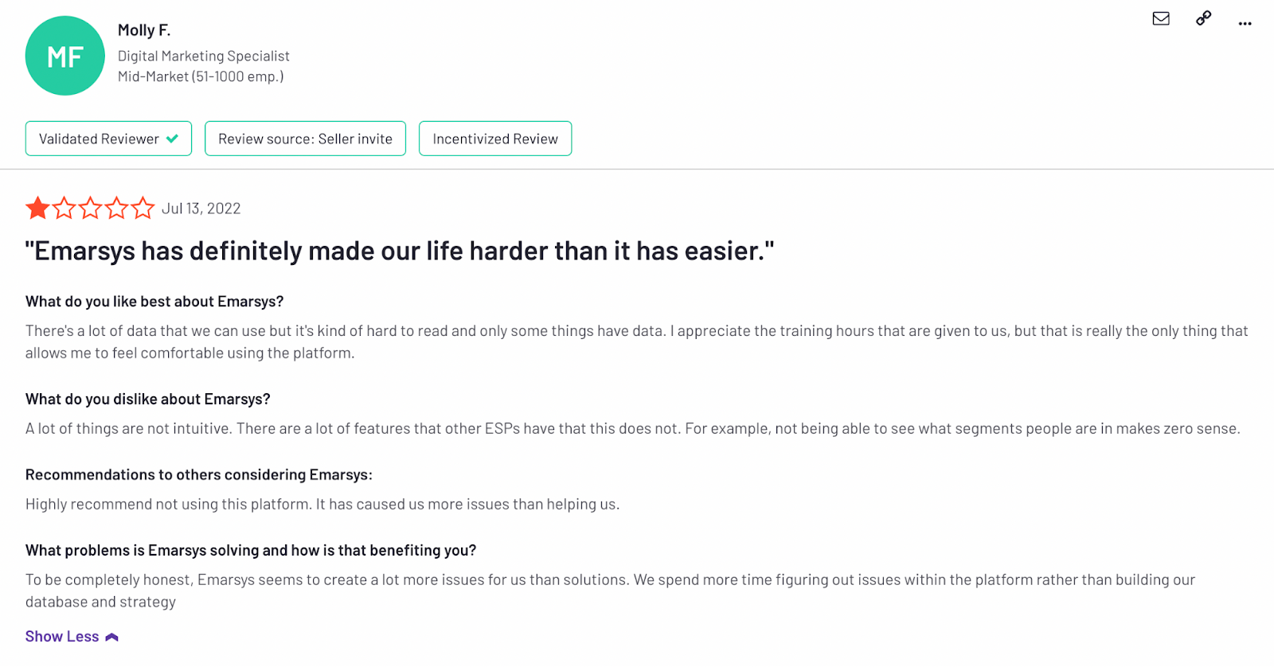
Task: Click the envelope message icon
Action: [x=1161, y=18]
